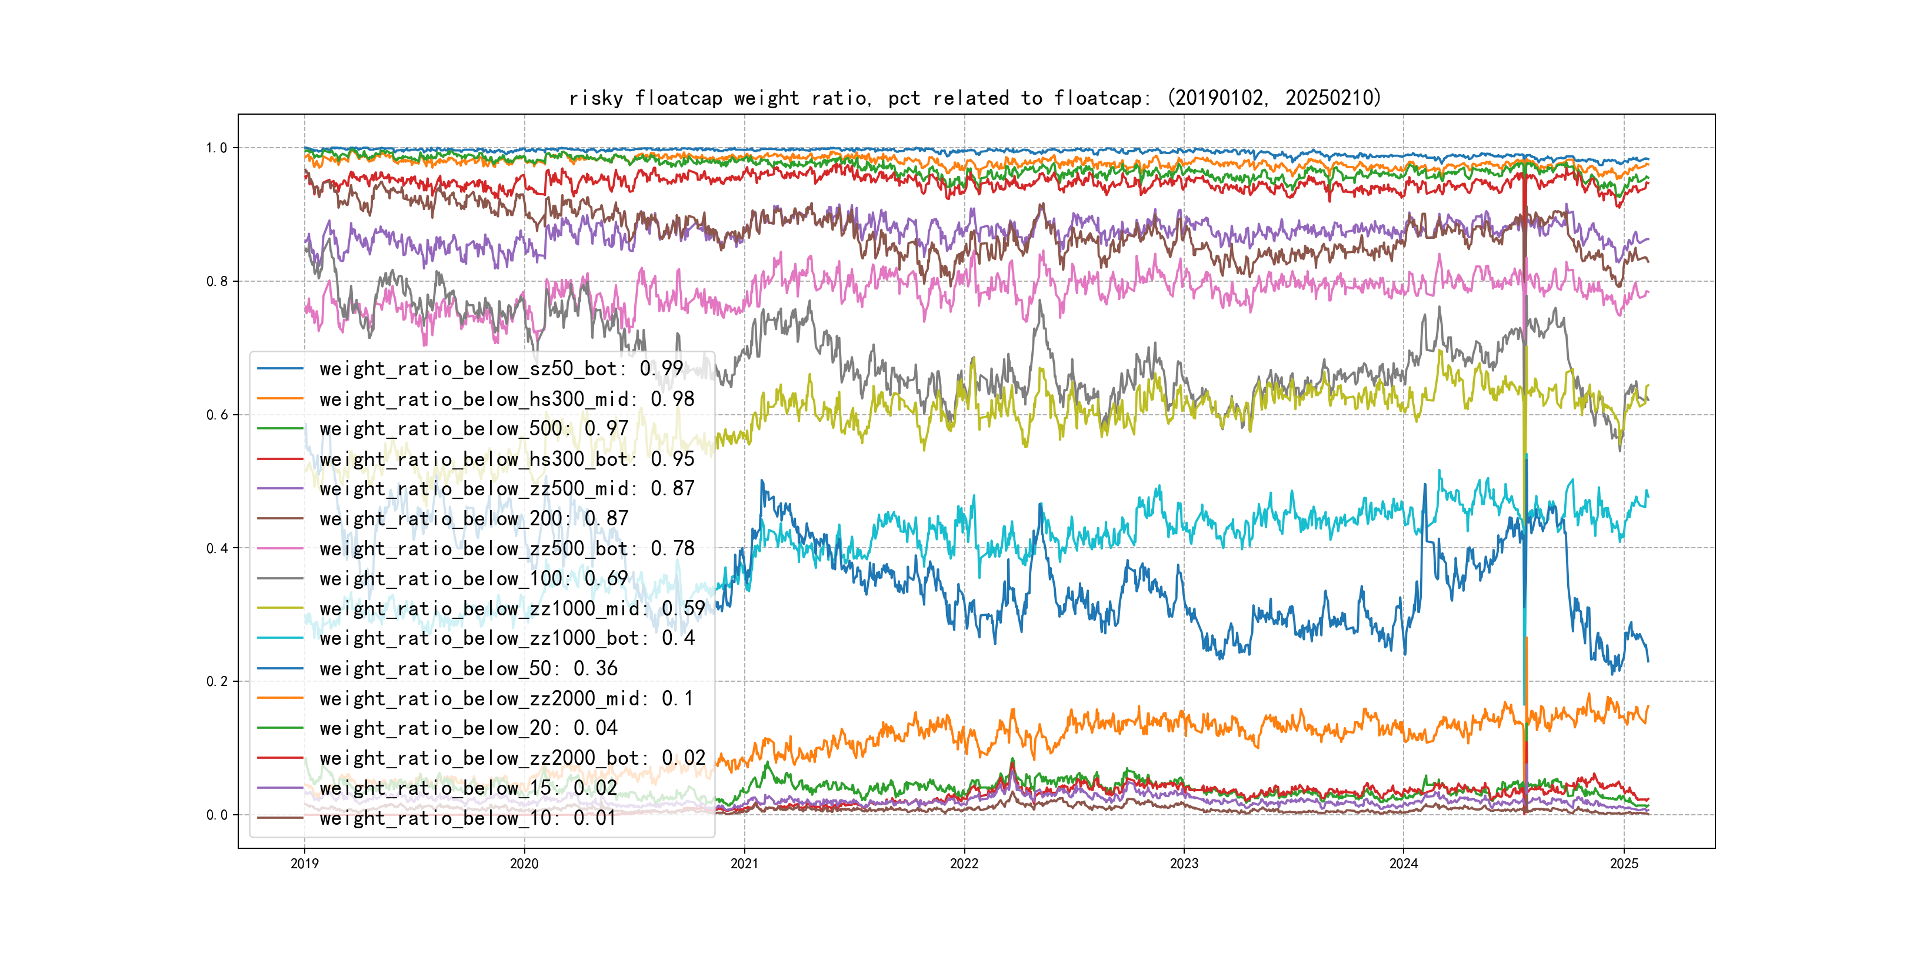Click legend entry weight_ratio_below_sz50_bot

coord(501,368)
